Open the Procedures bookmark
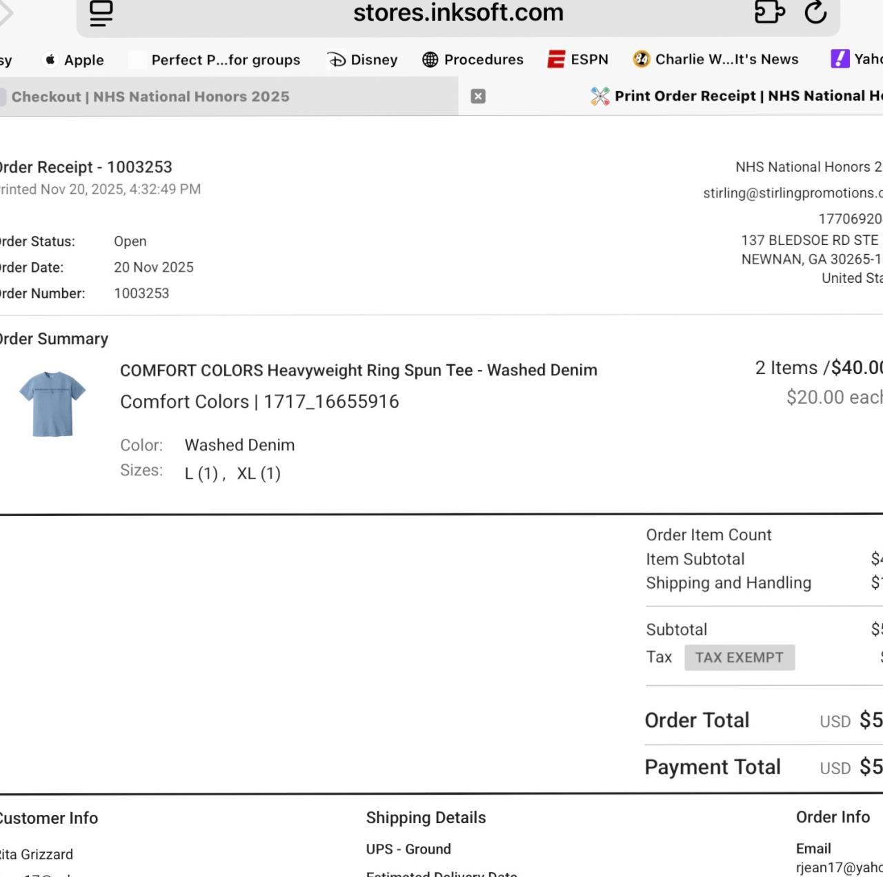 [x=473, y=60]
